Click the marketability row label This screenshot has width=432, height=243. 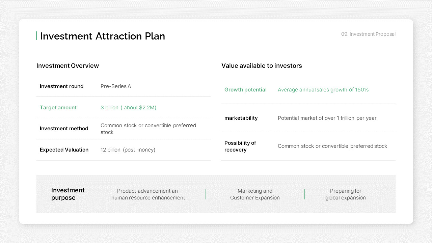tap(241, 118)
